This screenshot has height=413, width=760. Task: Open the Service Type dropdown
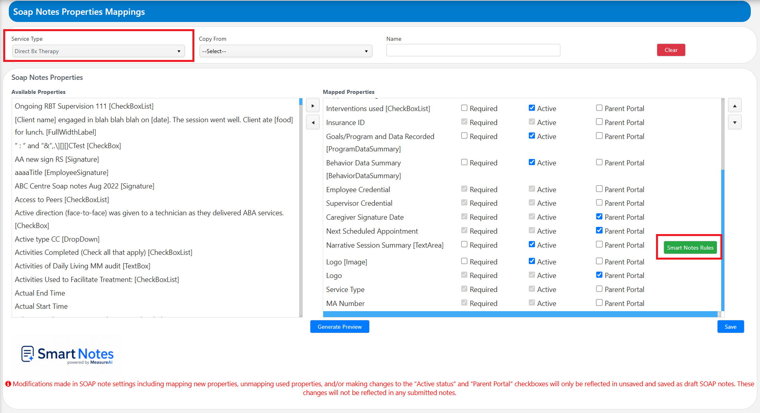tap(98, 51)
